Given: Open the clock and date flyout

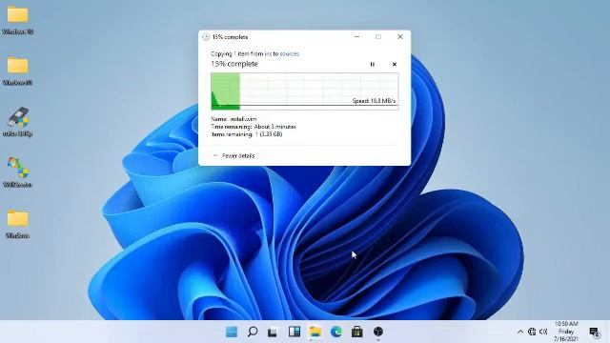Looking at the screenshot, I should [x=566, y=332].
